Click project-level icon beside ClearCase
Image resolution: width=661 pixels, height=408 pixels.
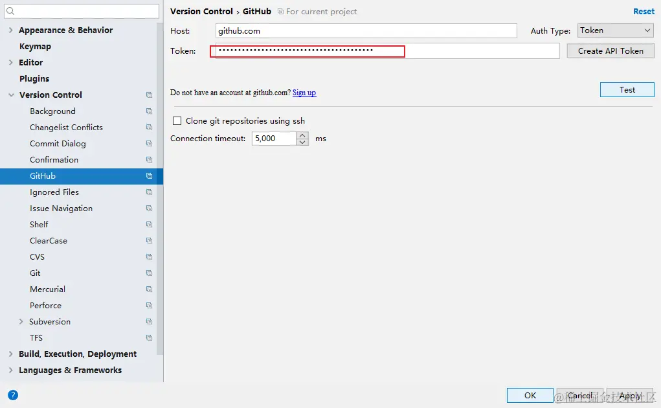point(149,241)
